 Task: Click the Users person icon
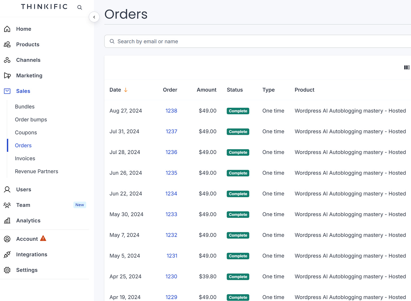click(7, 189)
